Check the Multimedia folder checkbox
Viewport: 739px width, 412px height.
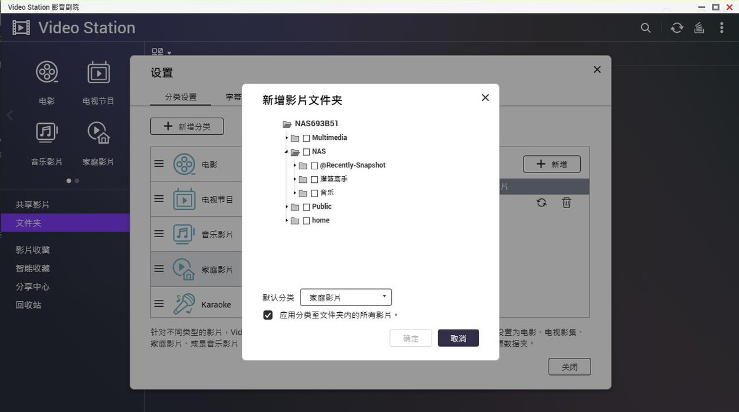tap(306, 138)
